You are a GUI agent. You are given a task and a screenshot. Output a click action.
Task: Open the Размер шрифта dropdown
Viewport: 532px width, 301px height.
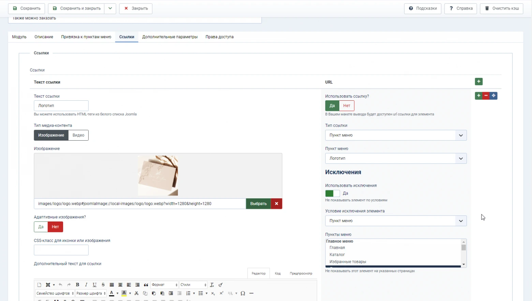click(x=91, y=293)
